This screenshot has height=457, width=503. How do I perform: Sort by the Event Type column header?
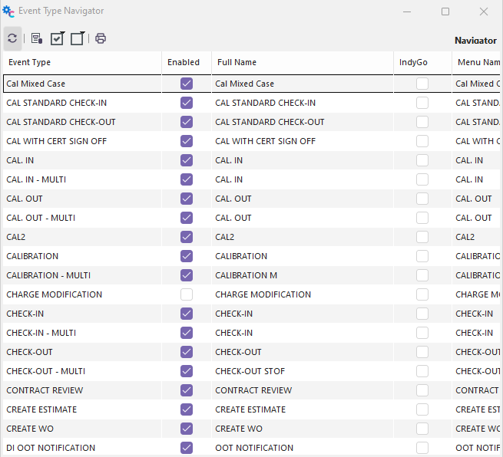point(29,62)
